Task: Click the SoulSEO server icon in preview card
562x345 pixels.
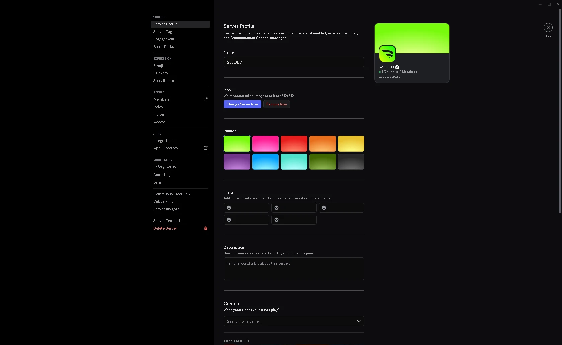Action: [387, 53]
